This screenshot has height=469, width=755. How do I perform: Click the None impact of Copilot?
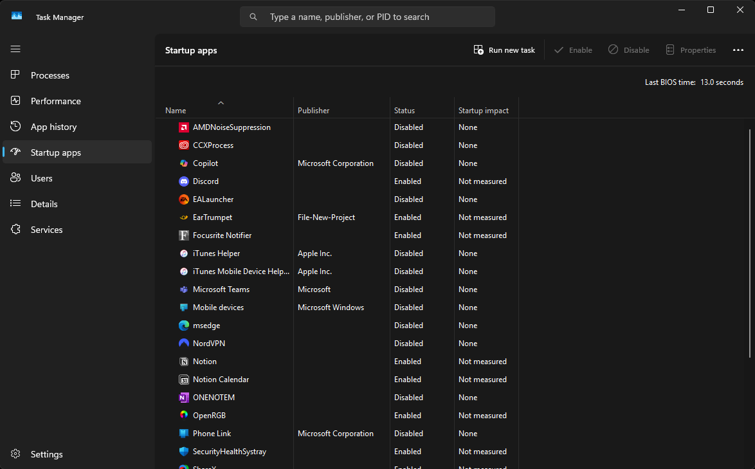click(468, 163)
